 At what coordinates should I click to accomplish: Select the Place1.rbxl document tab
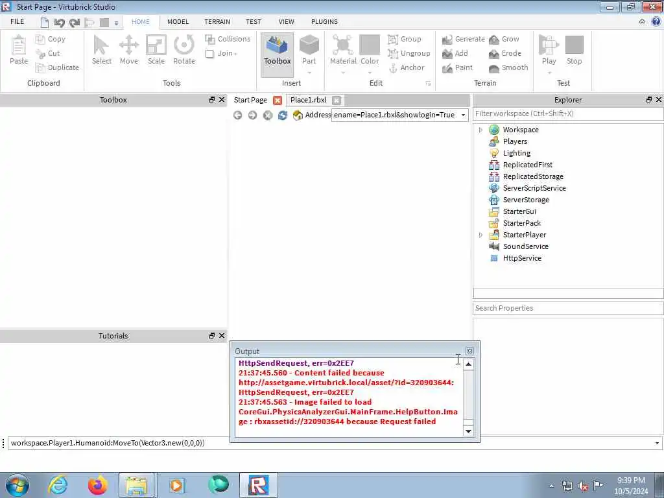click(x=308, y=100)
